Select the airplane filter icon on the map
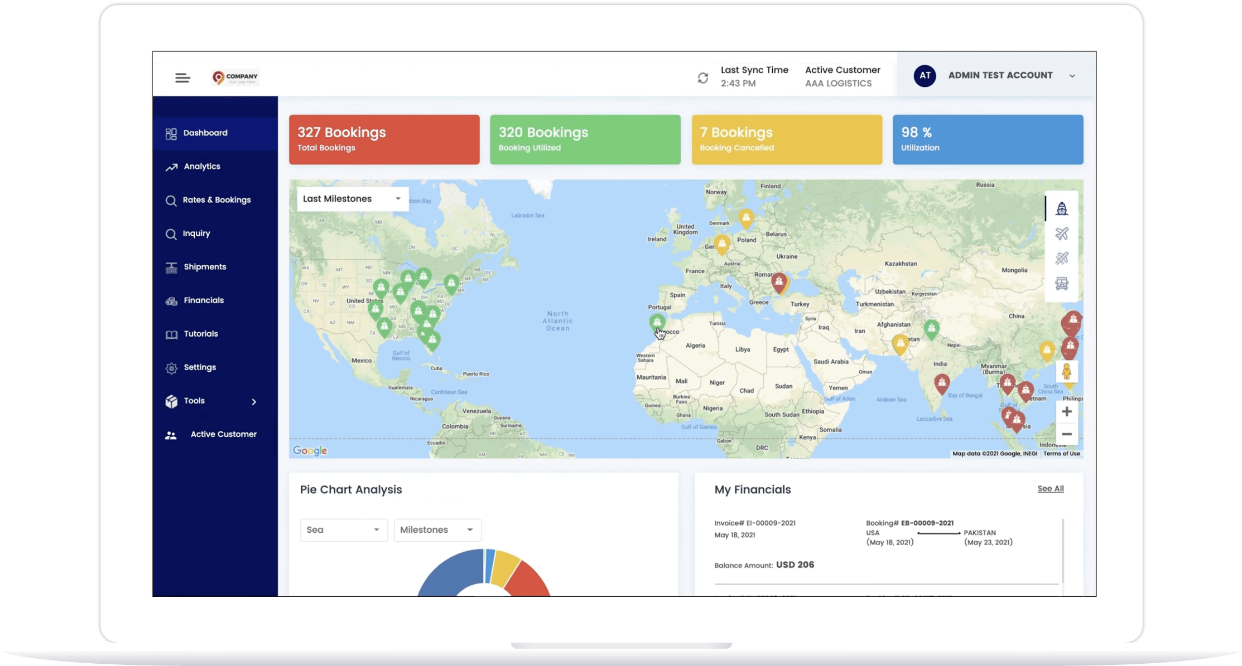1242x666 pixels. 1062,234
